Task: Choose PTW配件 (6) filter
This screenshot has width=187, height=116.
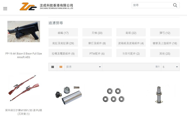Action: click(97, 53)
